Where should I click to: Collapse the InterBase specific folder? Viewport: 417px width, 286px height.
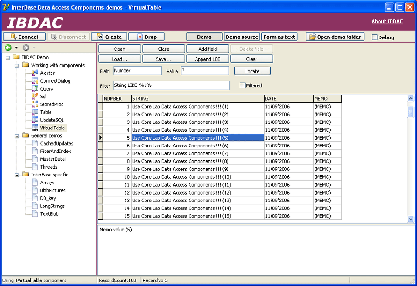tap(17, 175)
